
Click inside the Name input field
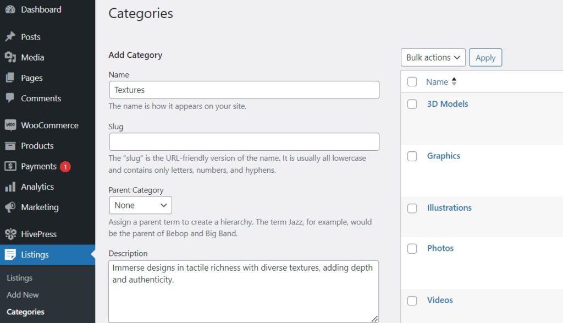(244, 90)
